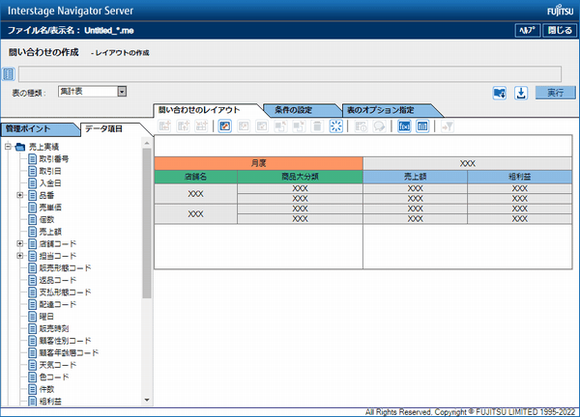This screenshot has width=580, height=417.
Task: Click the tree scrollbar down arrow
Action: 147,400
